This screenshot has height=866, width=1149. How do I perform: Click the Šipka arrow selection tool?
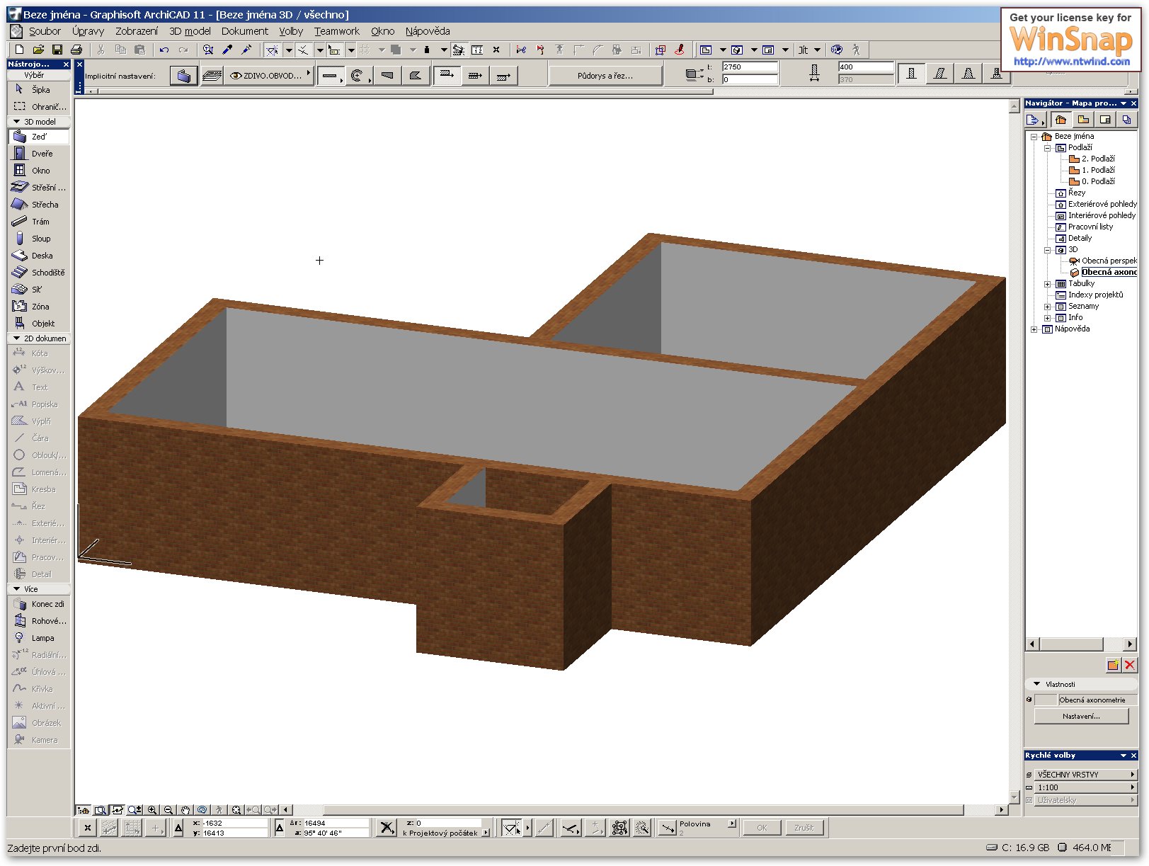coord(40,90)
